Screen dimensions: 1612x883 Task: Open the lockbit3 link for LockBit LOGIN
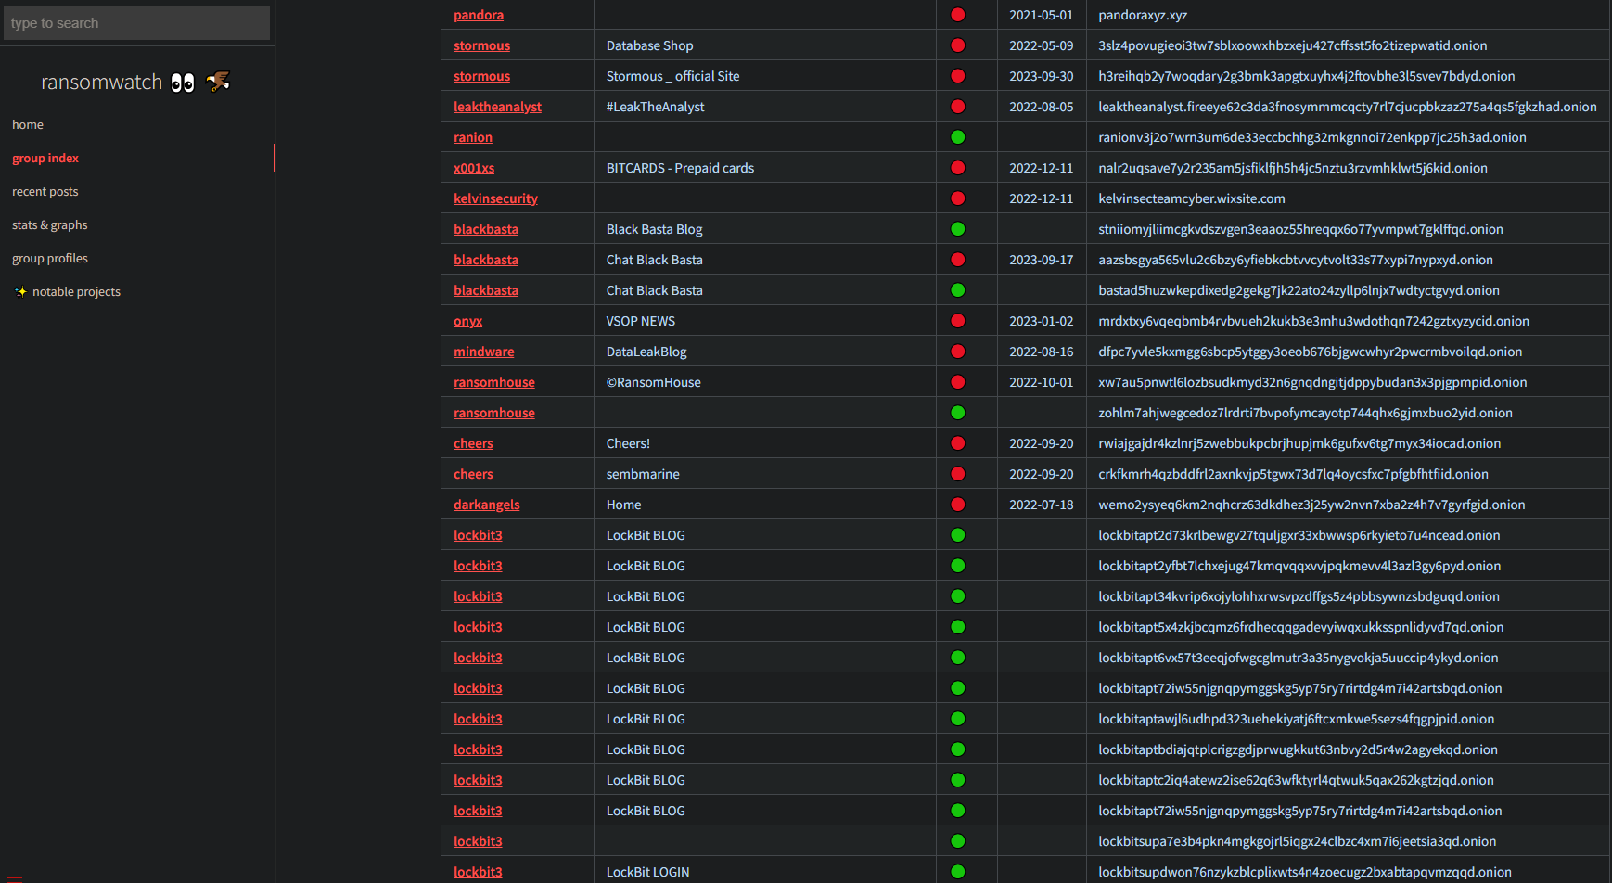[478, 872]
